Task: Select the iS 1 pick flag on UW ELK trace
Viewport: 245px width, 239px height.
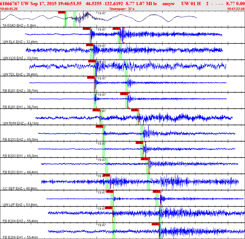Action: click(116, 29)
